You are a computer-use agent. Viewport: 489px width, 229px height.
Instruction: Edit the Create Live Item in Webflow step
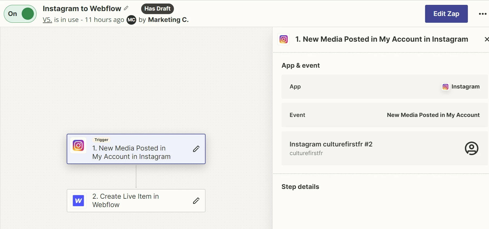(x=196, y=201)
